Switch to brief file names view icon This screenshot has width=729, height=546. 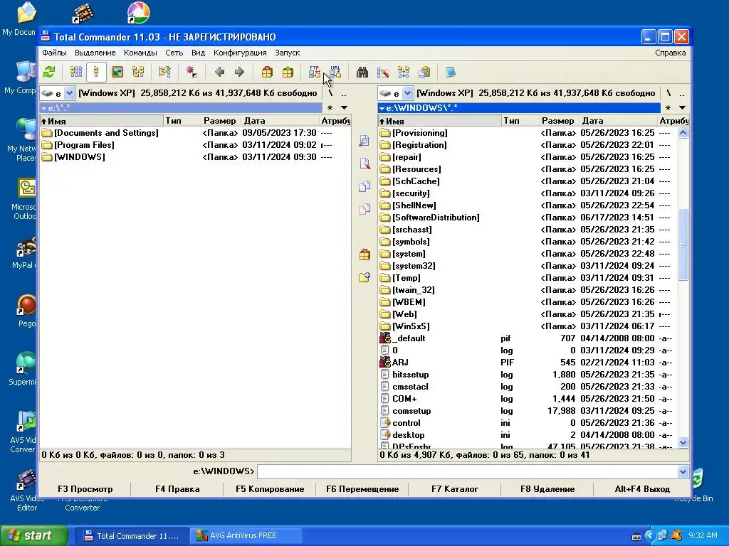[x=75, y=72]
